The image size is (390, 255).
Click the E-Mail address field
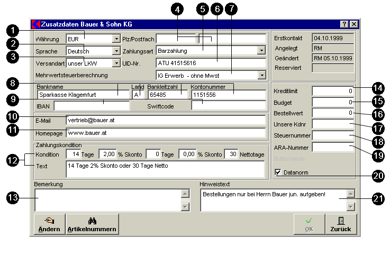165,120
